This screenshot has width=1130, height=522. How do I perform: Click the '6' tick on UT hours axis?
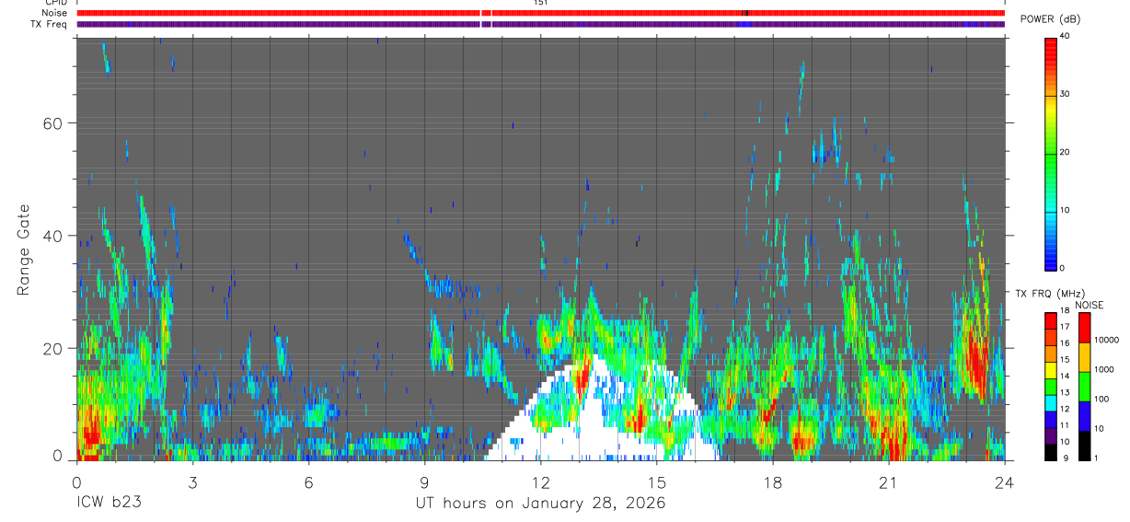click(308, 481)
